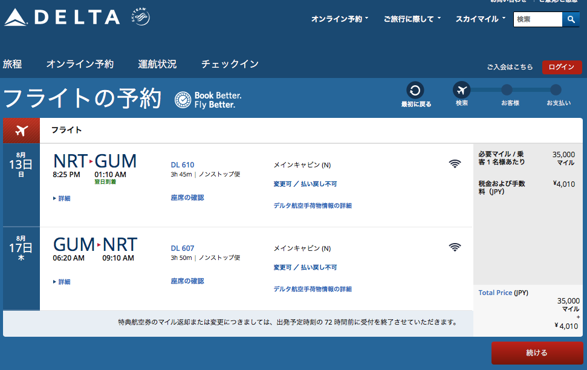Click メインキャビン (N) for DL 607

(302, 248)
